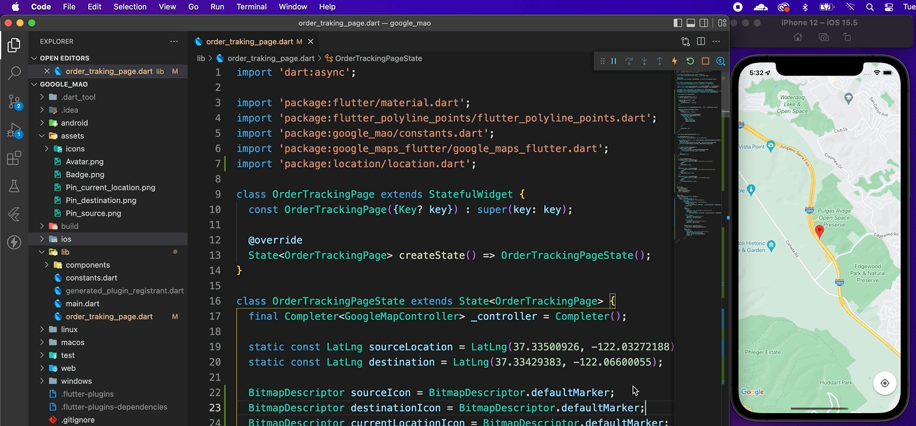Click the split editor right icon

(x=701, y=42)
